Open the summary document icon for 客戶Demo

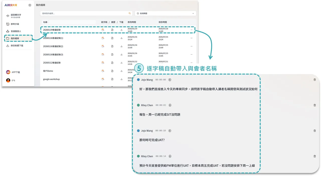(112, 71)
